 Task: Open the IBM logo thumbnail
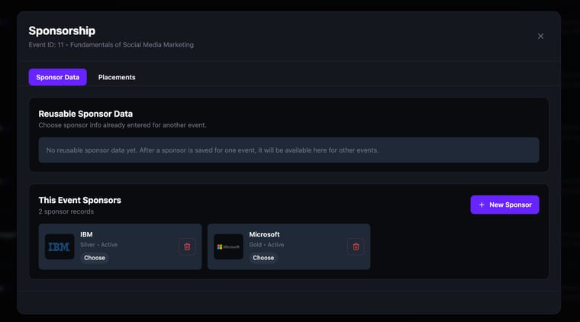[60, 246]
